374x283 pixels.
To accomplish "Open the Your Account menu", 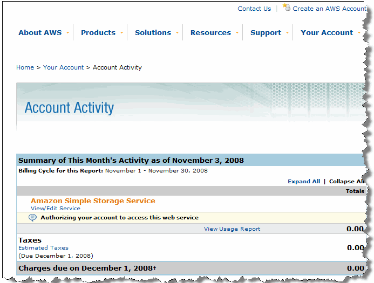I will tap(327, 32).
